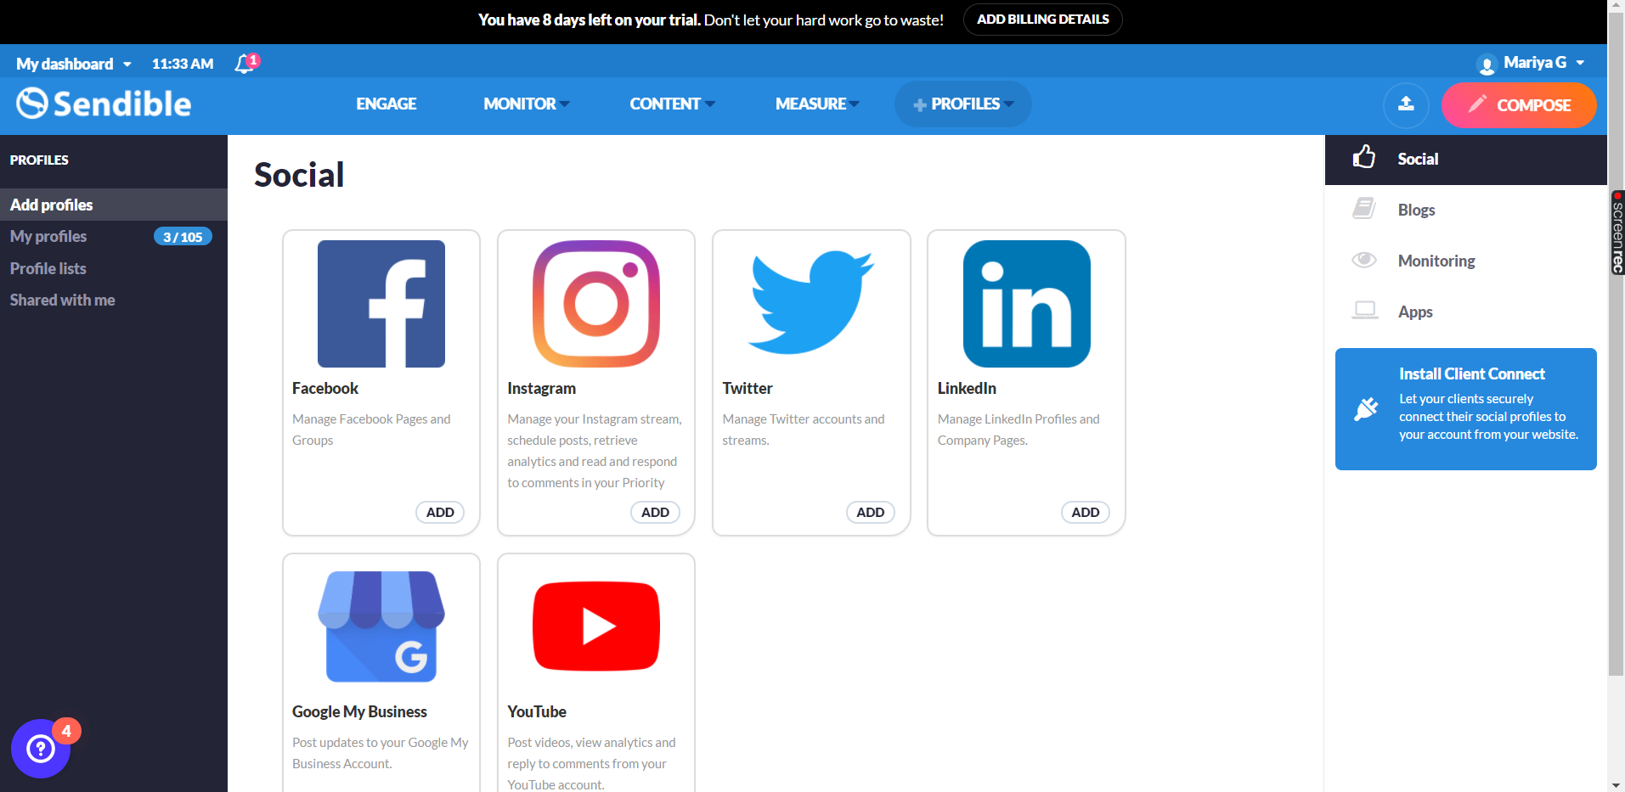The image size is (1625, 792).
Task: Click the upload icon button
Action: pos(1406,104)
